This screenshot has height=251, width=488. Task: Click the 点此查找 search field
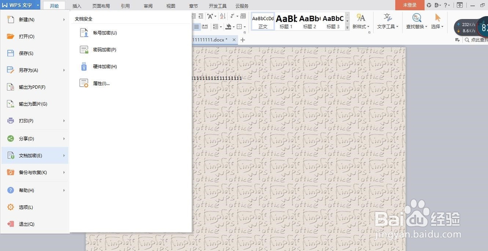tap(475, 40)
